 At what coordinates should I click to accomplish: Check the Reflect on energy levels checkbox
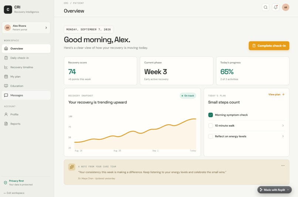(210, 136)
